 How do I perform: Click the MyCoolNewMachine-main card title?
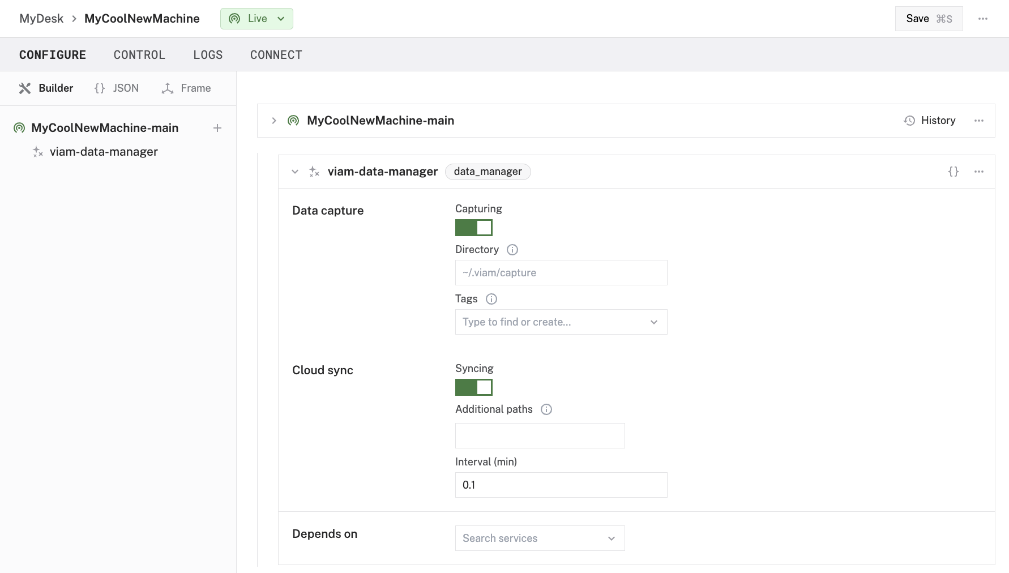[x=380, y=121]
